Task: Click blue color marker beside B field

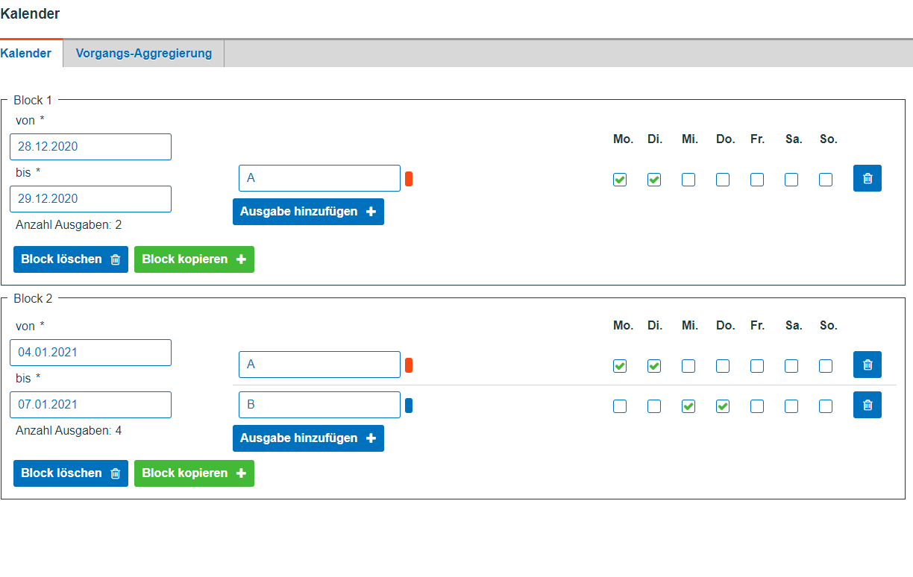Action: pyautogui.click(x=409, y=406)
